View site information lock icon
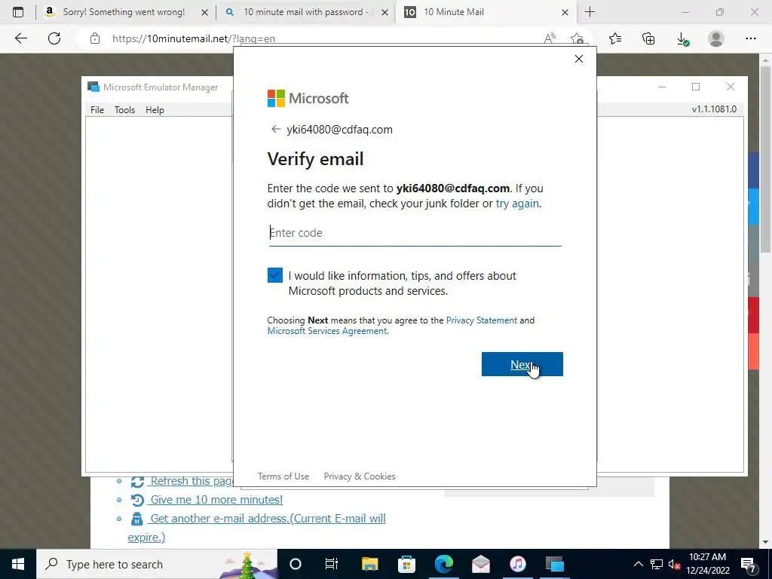772x579 pixels. 95,38
